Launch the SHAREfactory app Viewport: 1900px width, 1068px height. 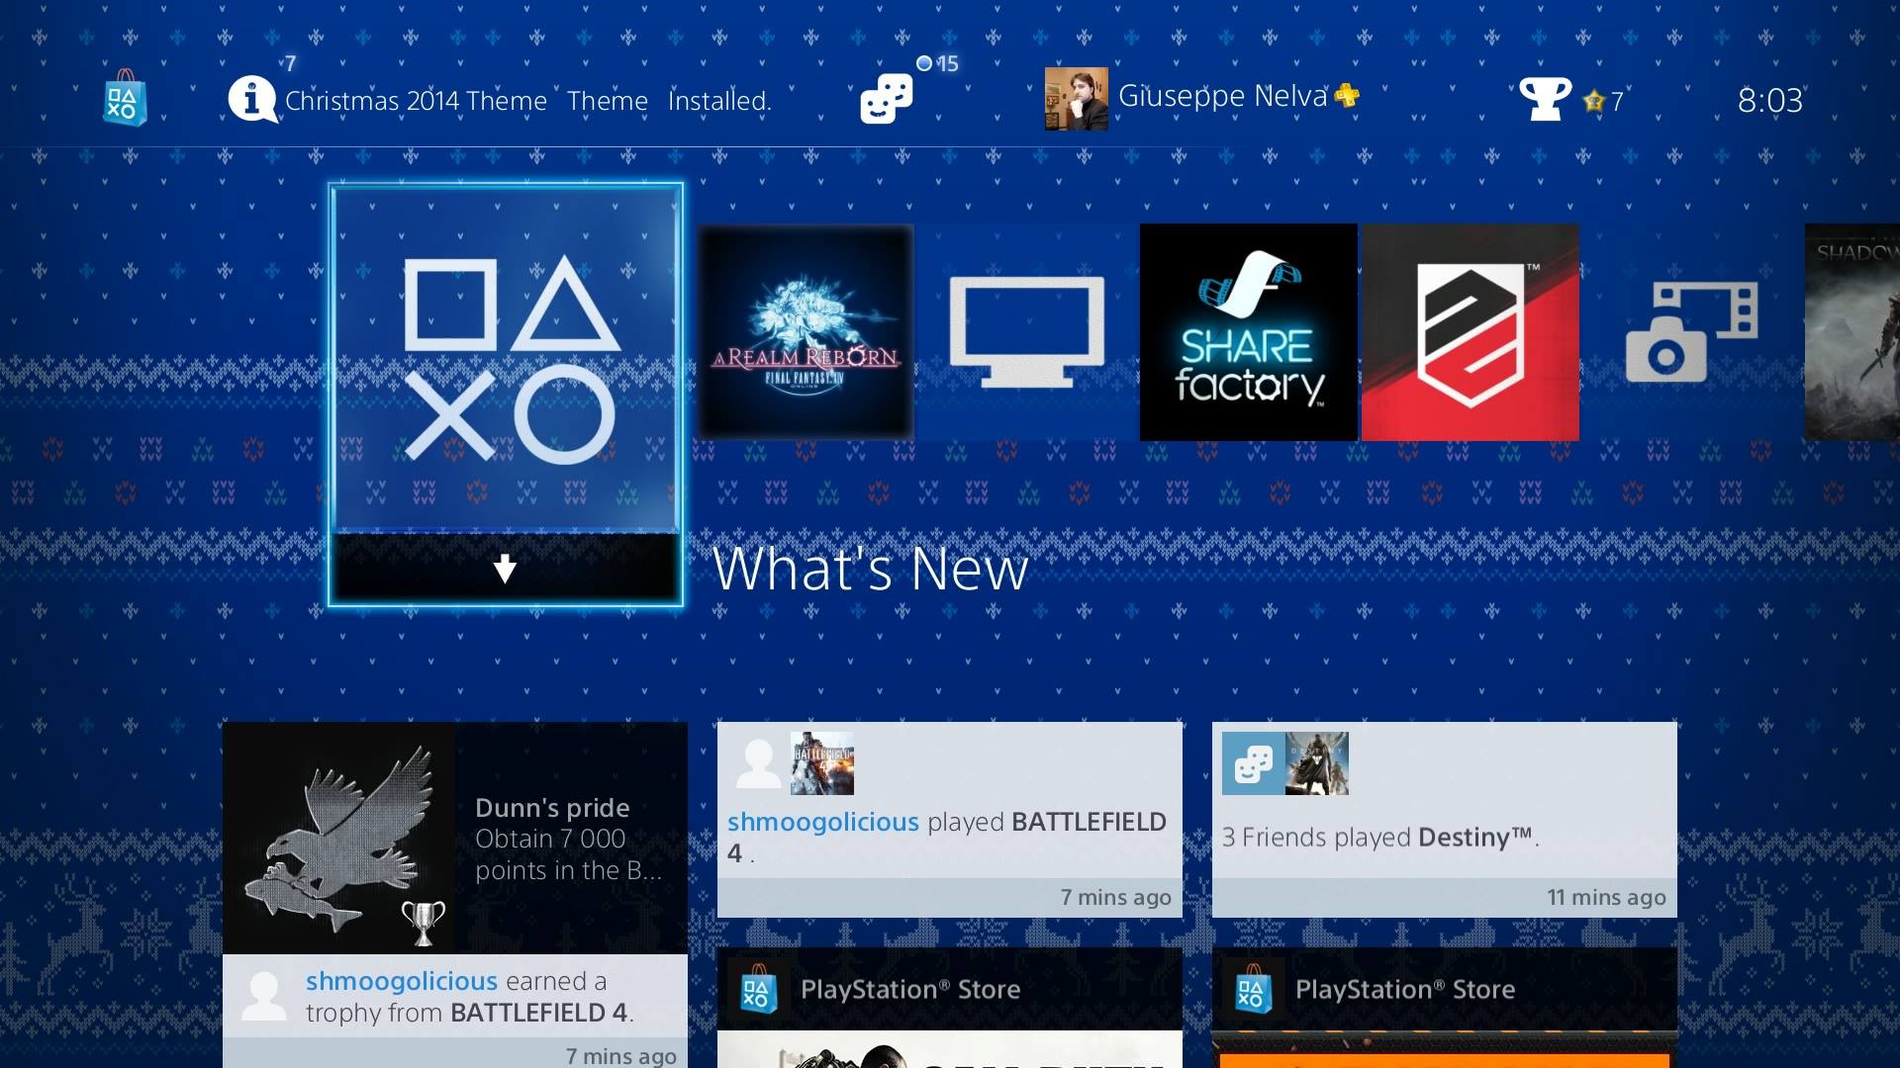(x=1249, y=332)
